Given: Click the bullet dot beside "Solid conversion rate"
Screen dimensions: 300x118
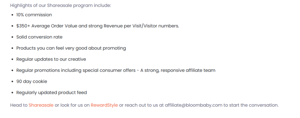Looking at the screenshot, I should [x=12, y=37].
